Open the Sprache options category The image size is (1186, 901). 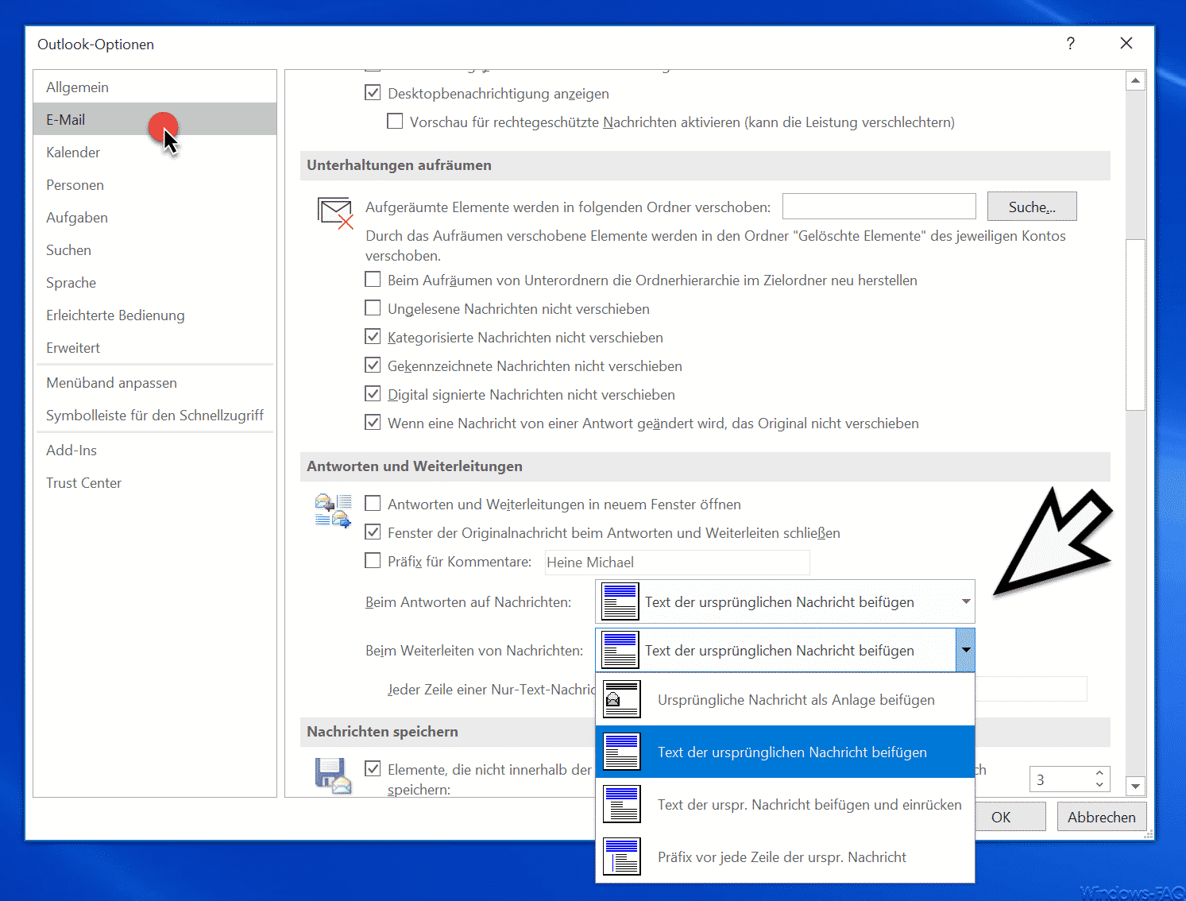[155, 282]
